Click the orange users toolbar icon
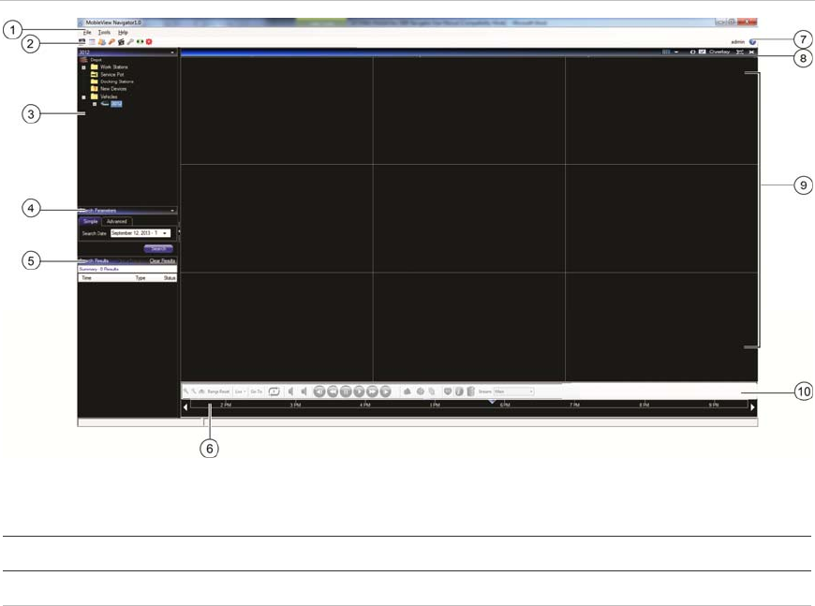The width and height of the screenshot is (815, 606). pos(102,41)
